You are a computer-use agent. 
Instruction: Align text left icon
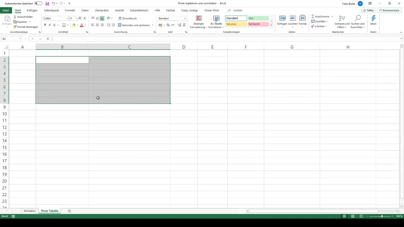[x=93, y=25]
